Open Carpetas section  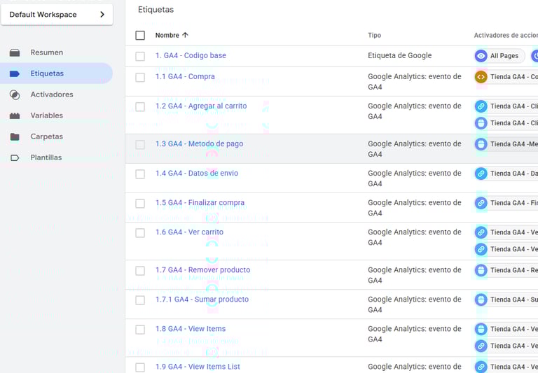tap(47, 136)
